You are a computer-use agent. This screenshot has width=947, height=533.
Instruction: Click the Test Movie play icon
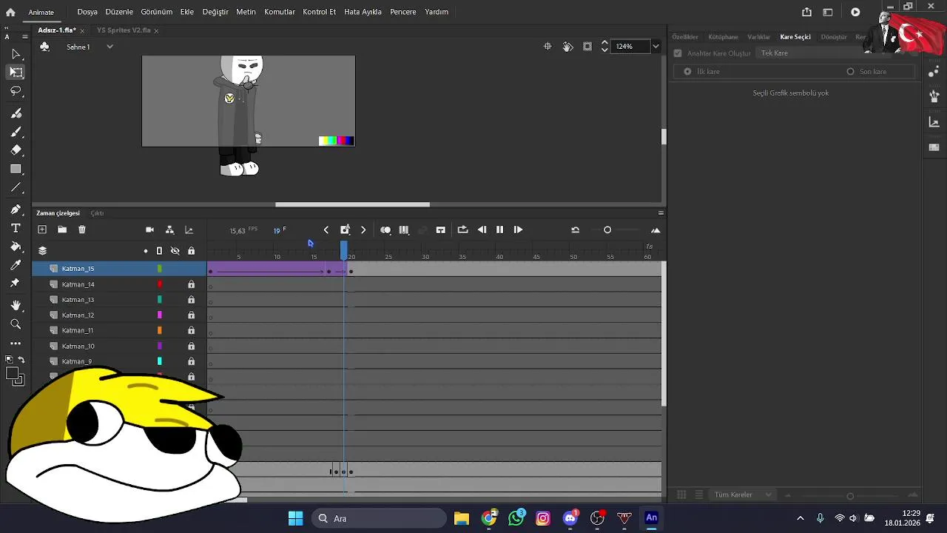pyautogui.click(x=855, y=12)
